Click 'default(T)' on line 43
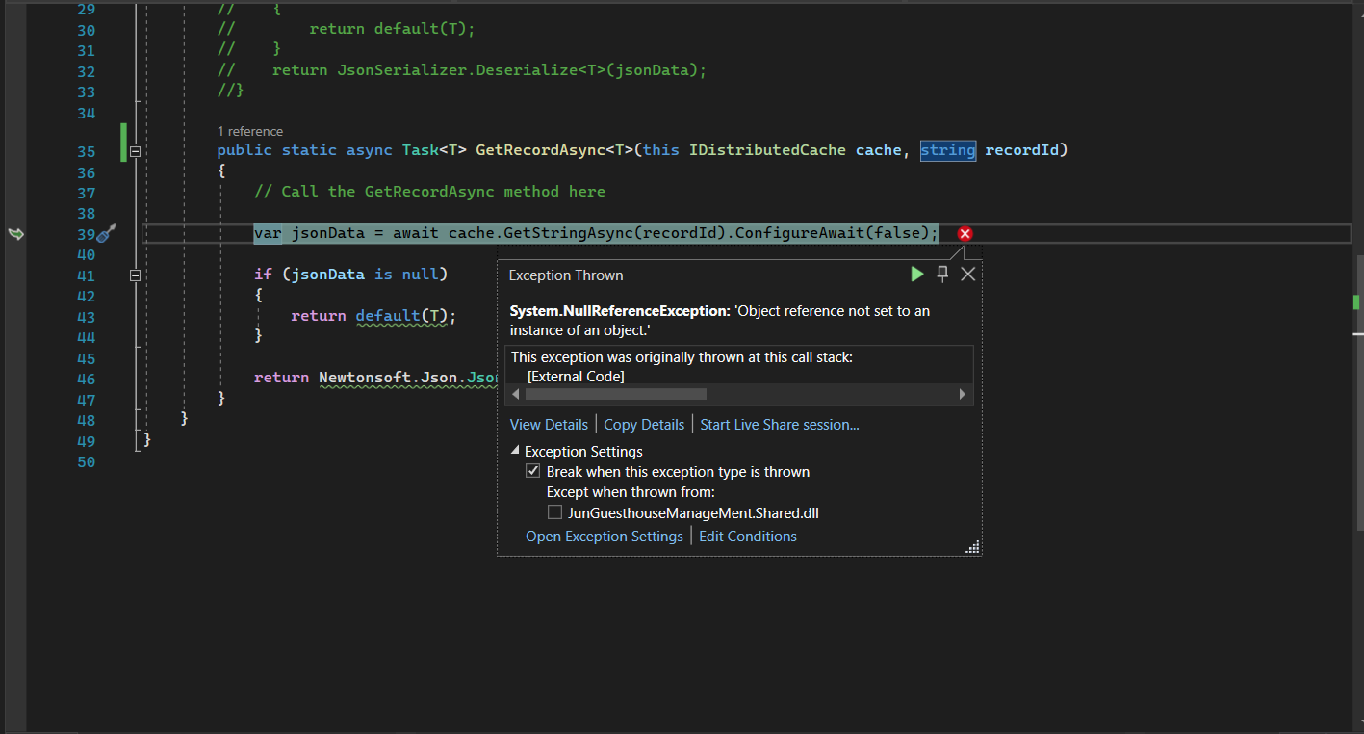This screenshot has width=1364, height=734. click(401, 315)
